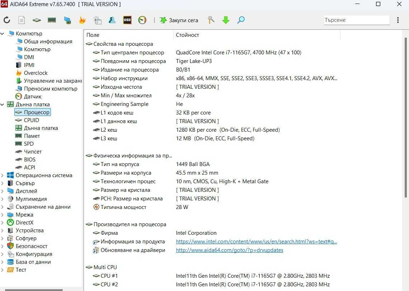
Task: Open the Report page icon in toolbar
Action: (x=22, y=20)
